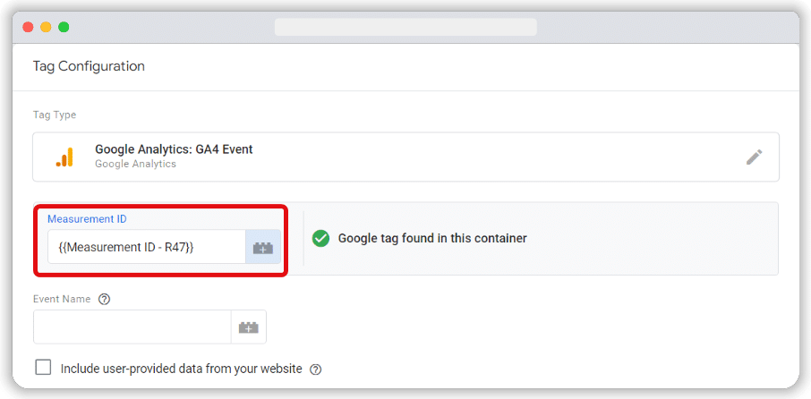Screen dimensions: 811x399
Task: Enable Include user-provided data from your website
Action: [44, 368]
